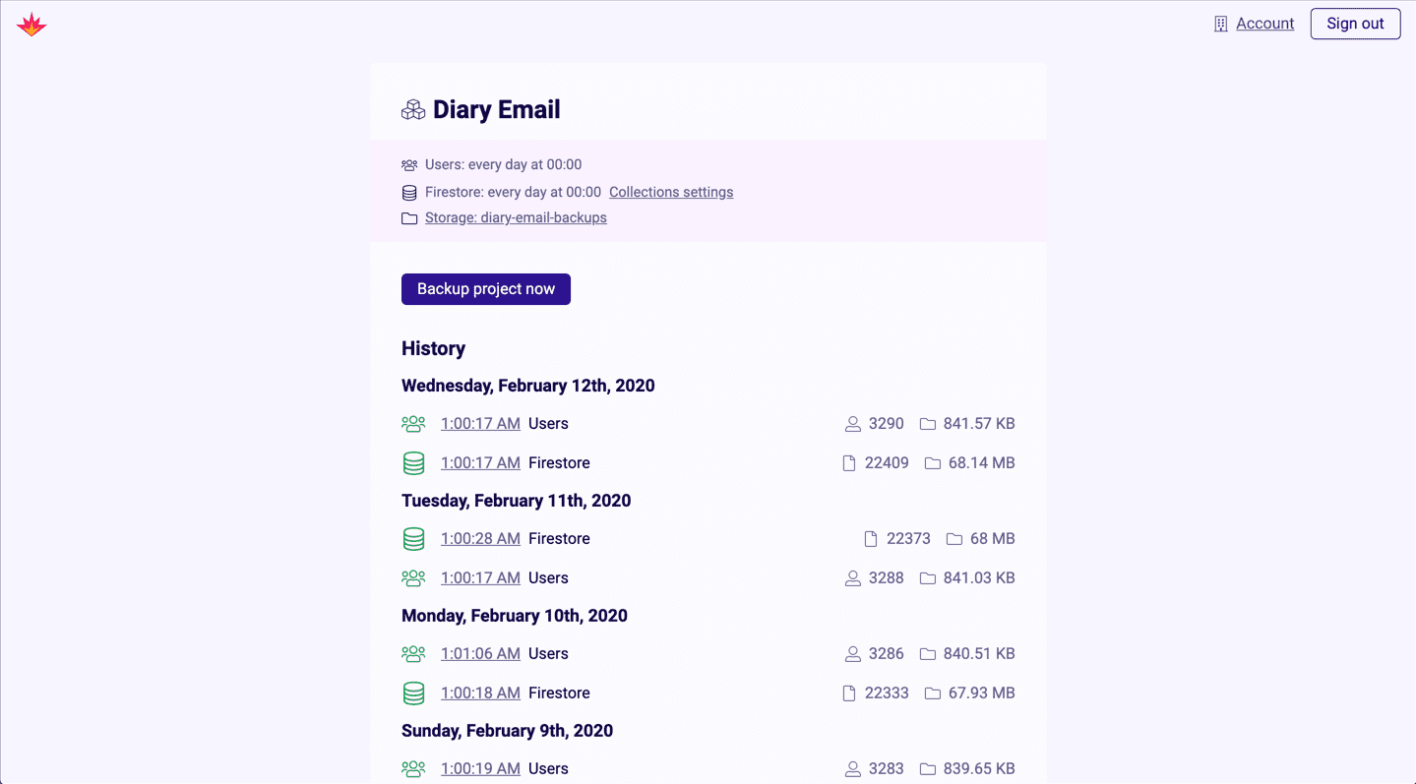The width and height of the screenshot is (1416, 784).
Task: Open the 1:01:06 AM Users backup
Action: click(x=480, y=654)
